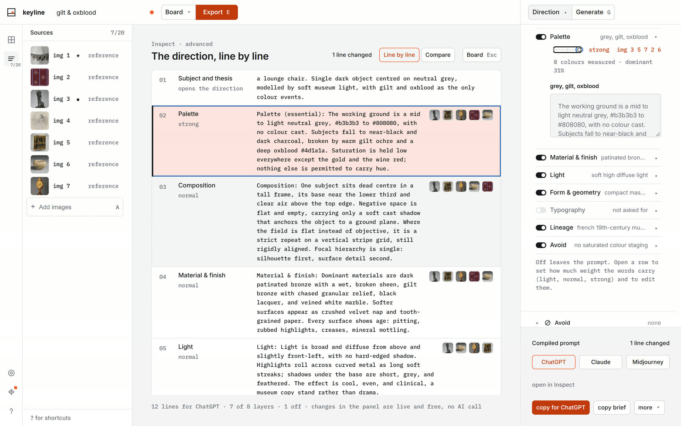Expand the Typography row arrow

tap(656, 210)
